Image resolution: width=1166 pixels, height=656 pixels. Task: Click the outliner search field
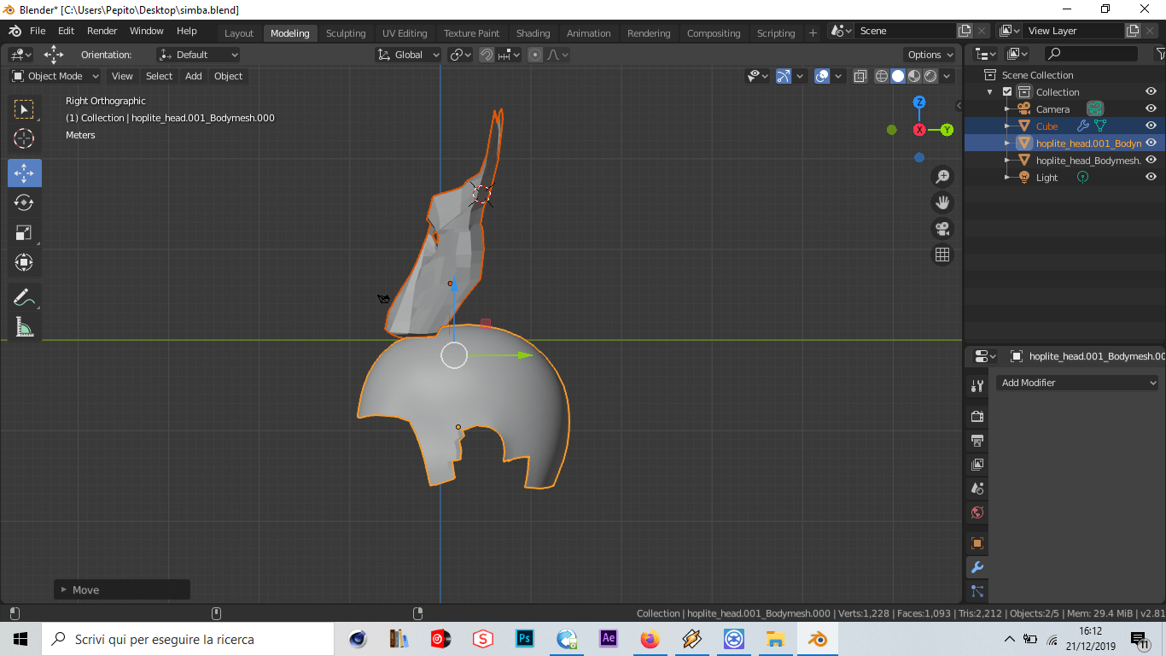pos(1091,54)
